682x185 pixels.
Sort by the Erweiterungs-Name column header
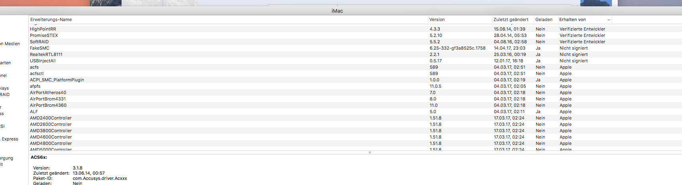228,19
